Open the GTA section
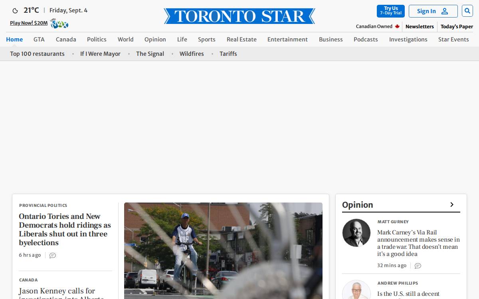The width and height of the screenshot is (479, 299). (39, 39)
